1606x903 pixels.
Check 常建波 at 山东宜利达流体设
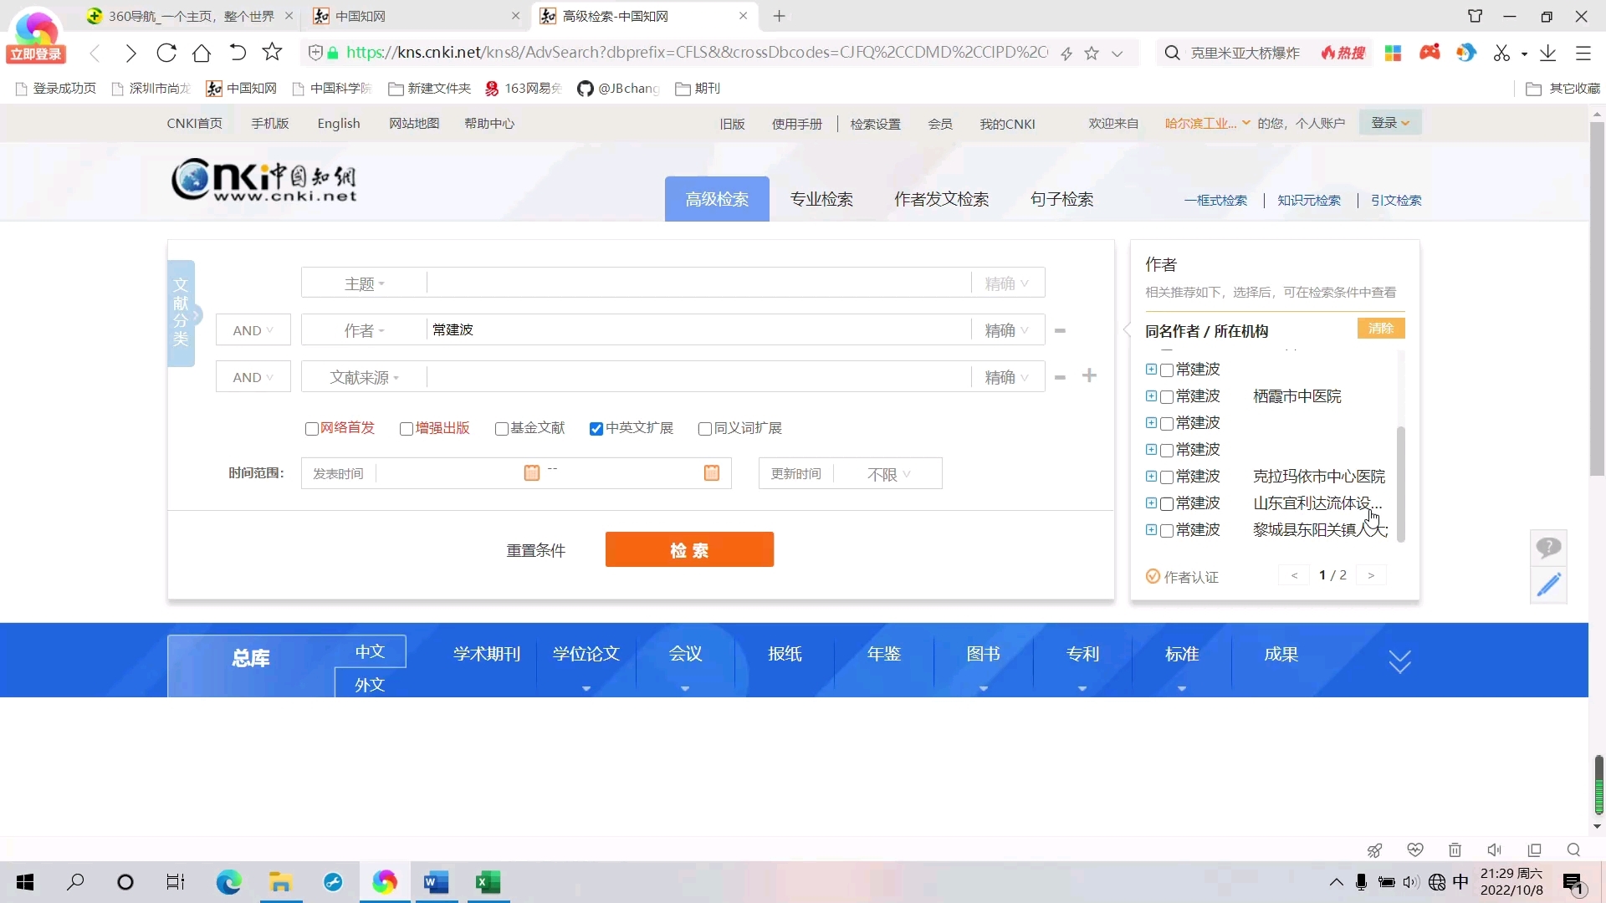pyautogui.click(x=1167, y=504)
